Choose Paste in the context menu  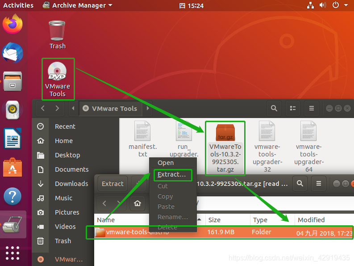(x=173, y=207)
